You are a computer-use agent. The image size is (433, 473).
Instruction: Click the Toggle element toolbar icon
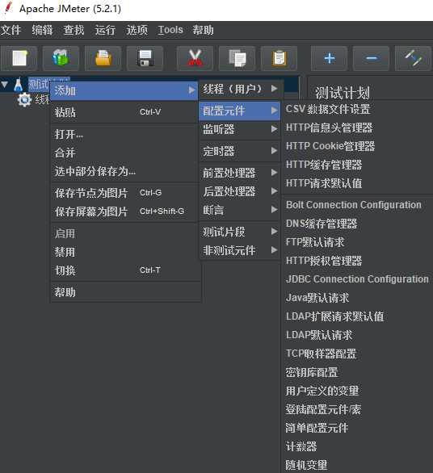coord(413,58)
